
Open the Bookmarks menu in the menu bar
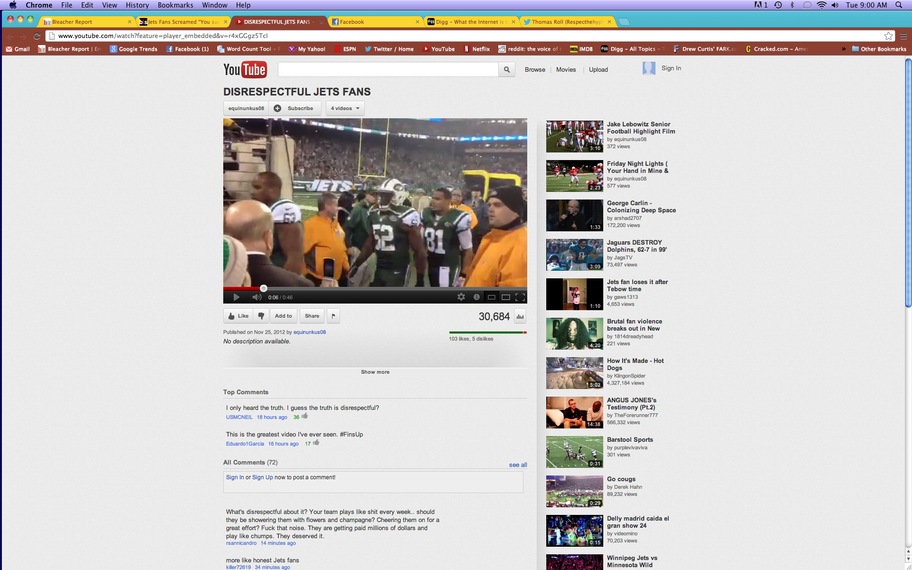[x=175, y=5]
